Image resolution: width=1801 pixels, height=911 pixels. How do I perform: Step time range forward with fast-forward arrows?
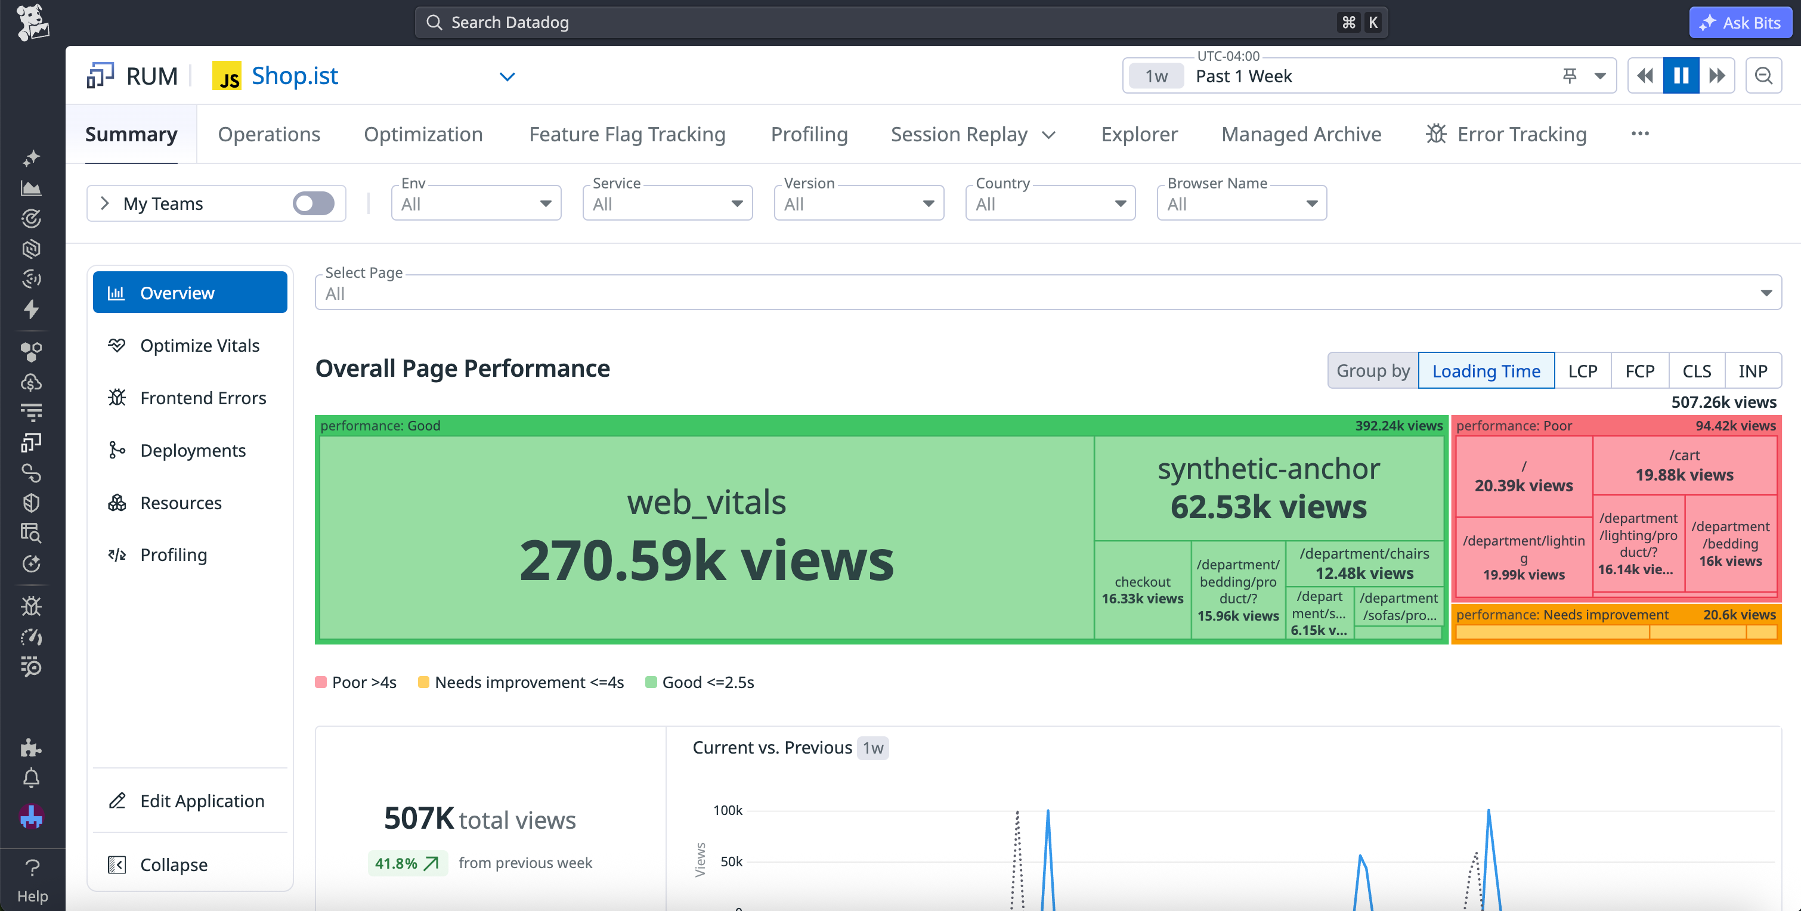point(1717,76)
